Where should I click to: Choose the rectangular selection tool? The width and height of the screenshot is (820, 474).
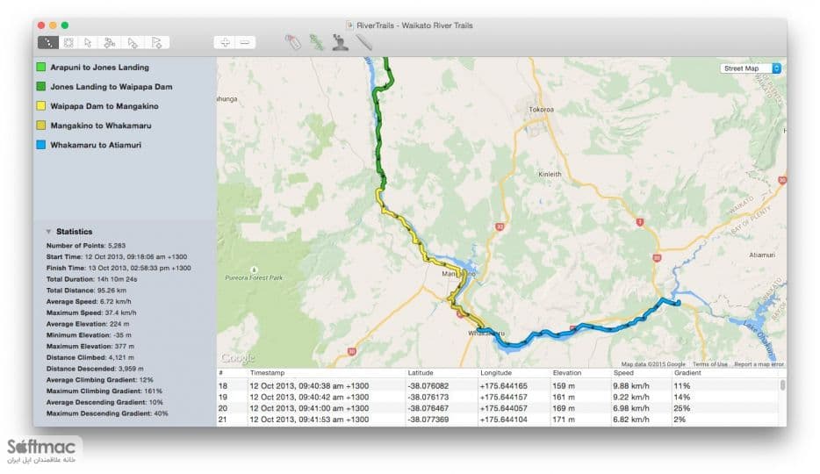tap(68, 42)
